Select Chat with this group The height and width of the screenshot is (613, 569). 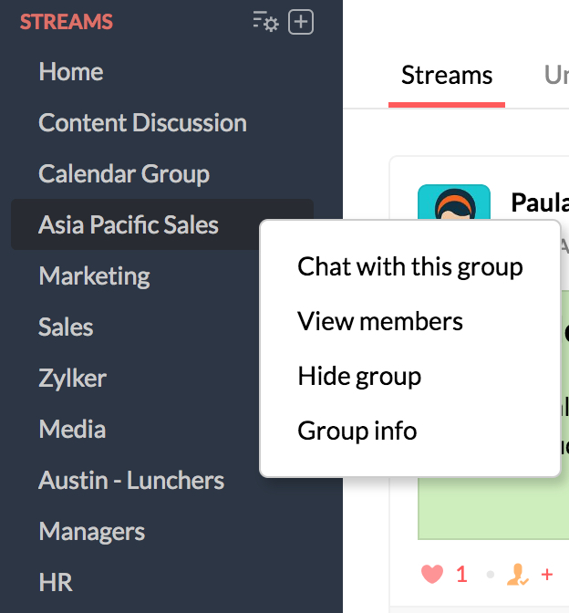(x=410, y=266)
